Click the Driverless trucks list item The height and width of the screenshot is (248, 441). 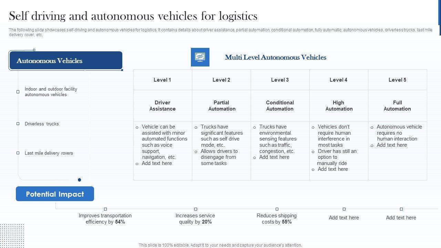[x=42, y=124]
